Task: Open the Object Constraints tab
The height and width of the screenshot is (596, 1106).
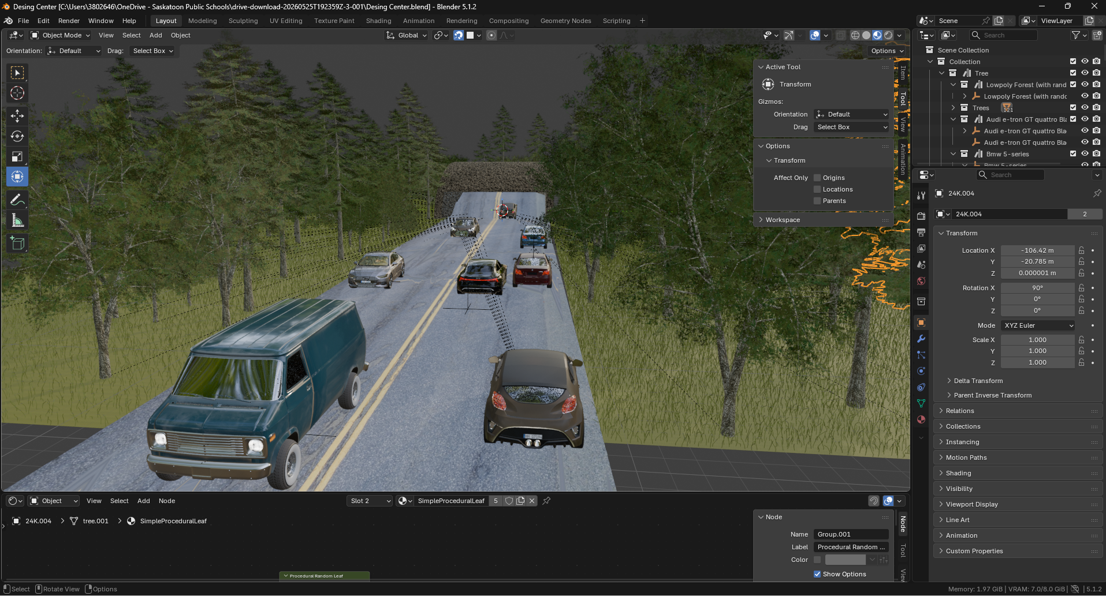Action: pos(921,387)
